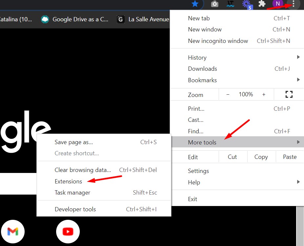Expand the More tools submenu
This screenshot has width=304, height=246.
pyautogui.click(x=237, y=142)
